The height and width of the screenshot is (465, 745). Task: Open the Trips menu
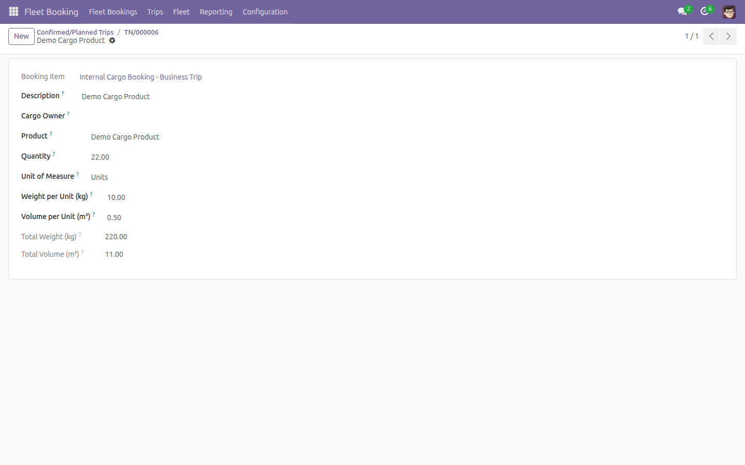tap(155, 12)
